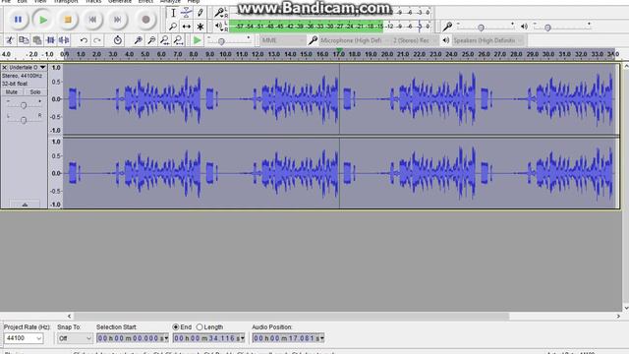
Task: Silence the selected audio
Action: [64, 40]
